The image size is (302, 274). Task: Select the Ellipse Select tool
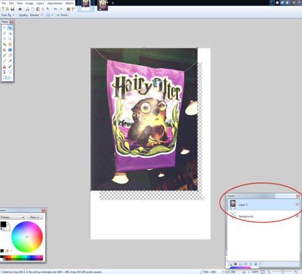pyautogui.click(x=4, y=38)
